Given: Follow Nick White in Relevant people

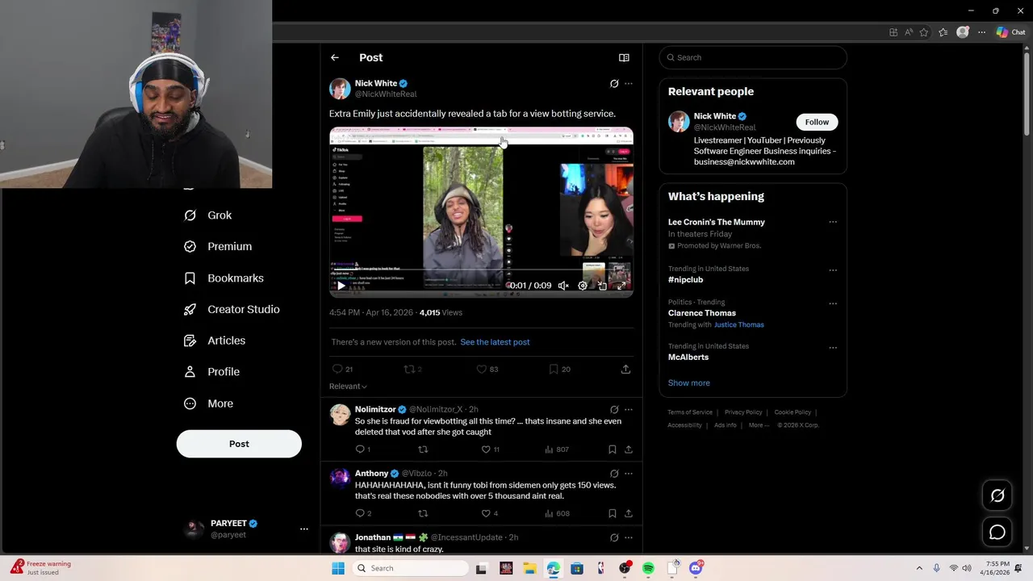Looking at the screenshot, I should tap(817, 122).
